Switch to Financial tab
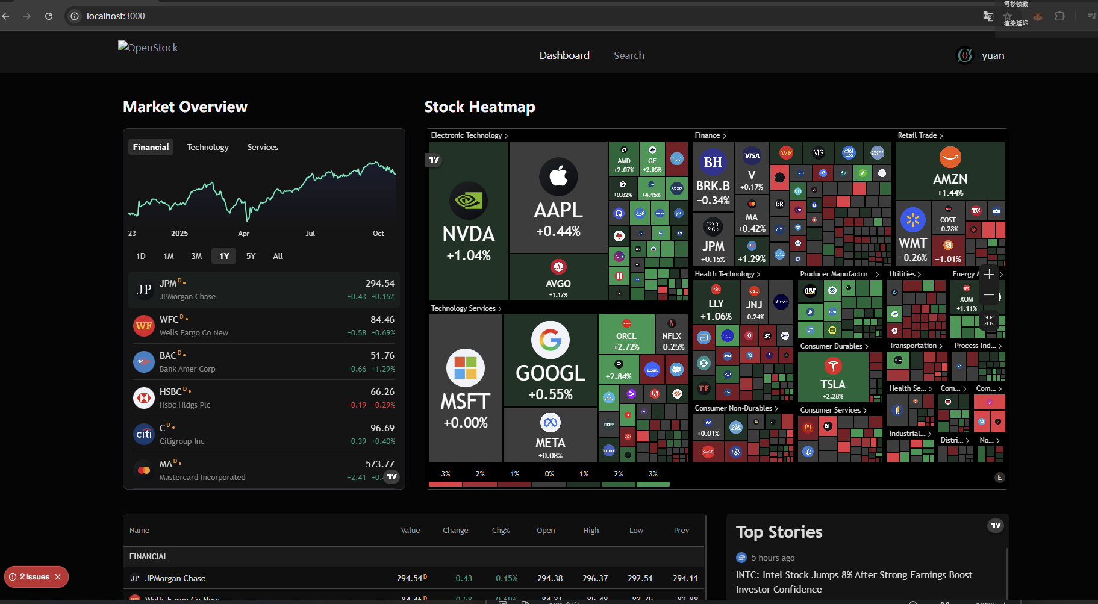The height and width of the screenshot is (604, 1098). (x=151, y=147)
